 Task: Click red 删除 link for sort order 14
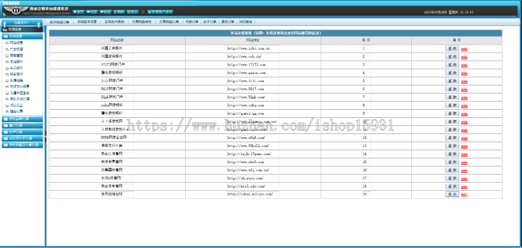(x=464, y=155)
